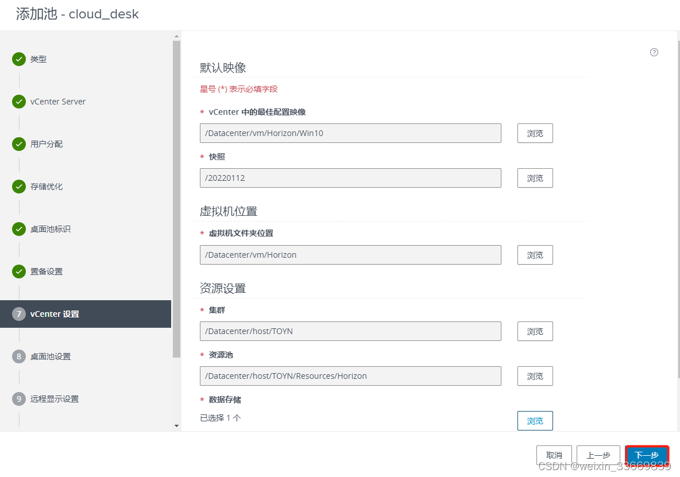This screenshot has width=680, height=477.
Task: Click the 下一步 next button
Action: [647, 455]
